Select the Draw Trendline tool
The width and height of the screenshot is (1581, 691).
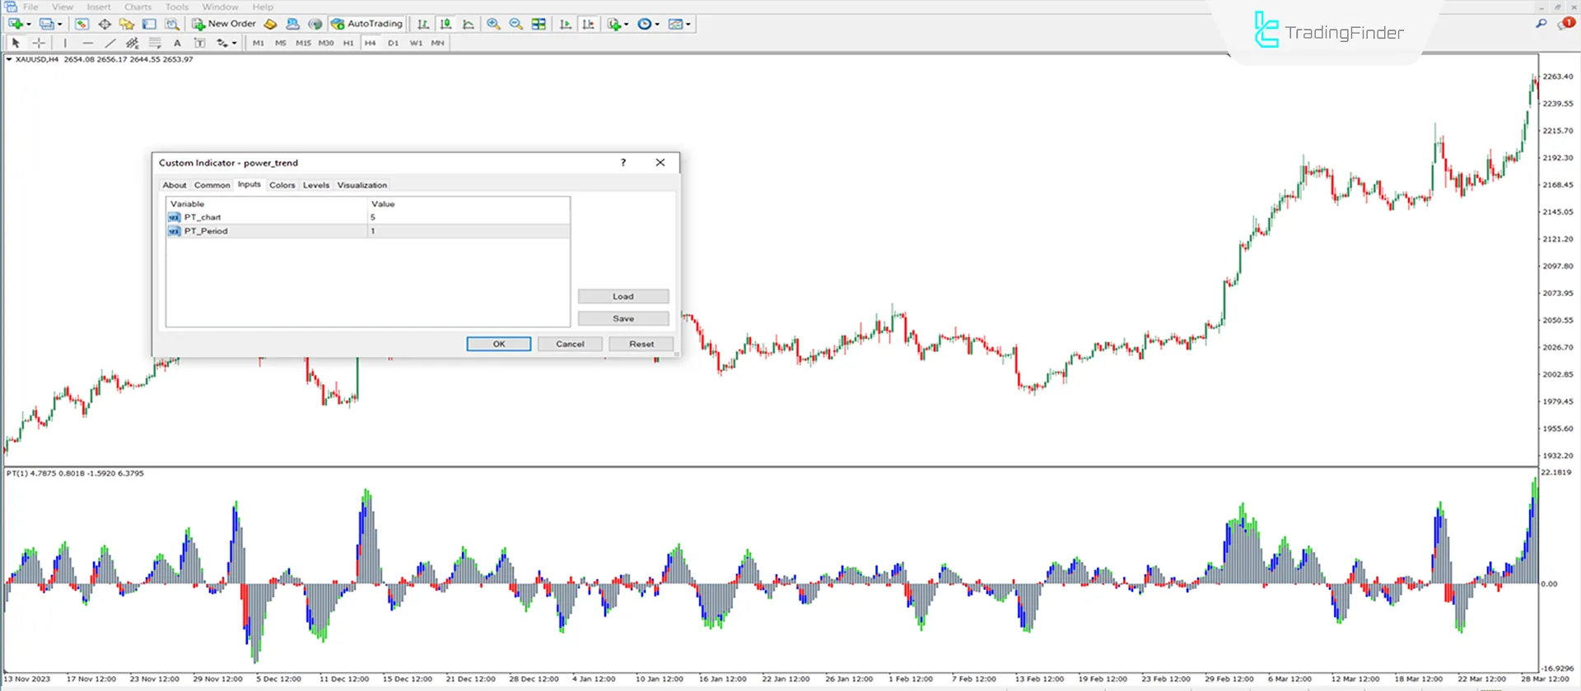(x=110, y=43)
